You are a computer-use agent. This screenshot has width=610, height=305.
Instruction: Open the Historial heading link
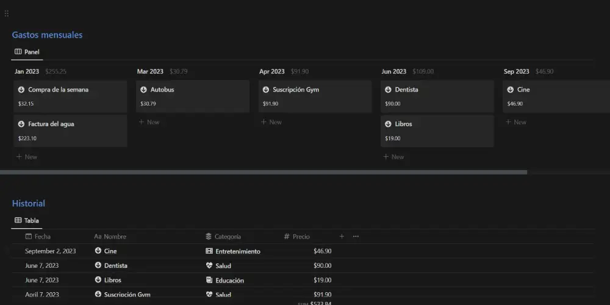point(29,203)
